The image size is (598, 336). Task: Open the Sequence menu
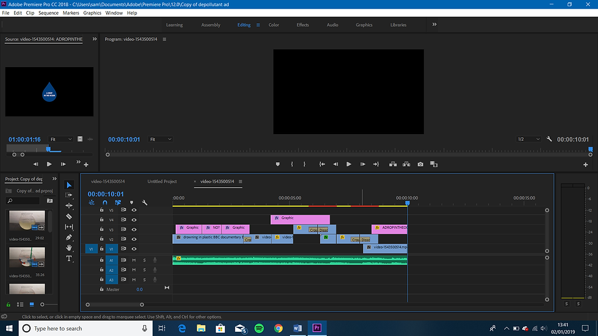pyautogui.click(x=48, y=13)
